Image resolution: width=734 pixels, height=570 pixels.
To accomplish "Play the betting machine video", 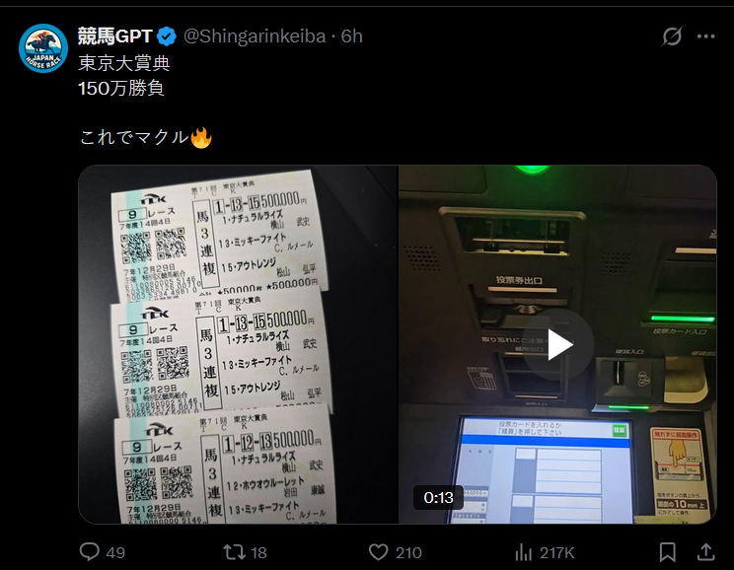I will tap(558, 344).
